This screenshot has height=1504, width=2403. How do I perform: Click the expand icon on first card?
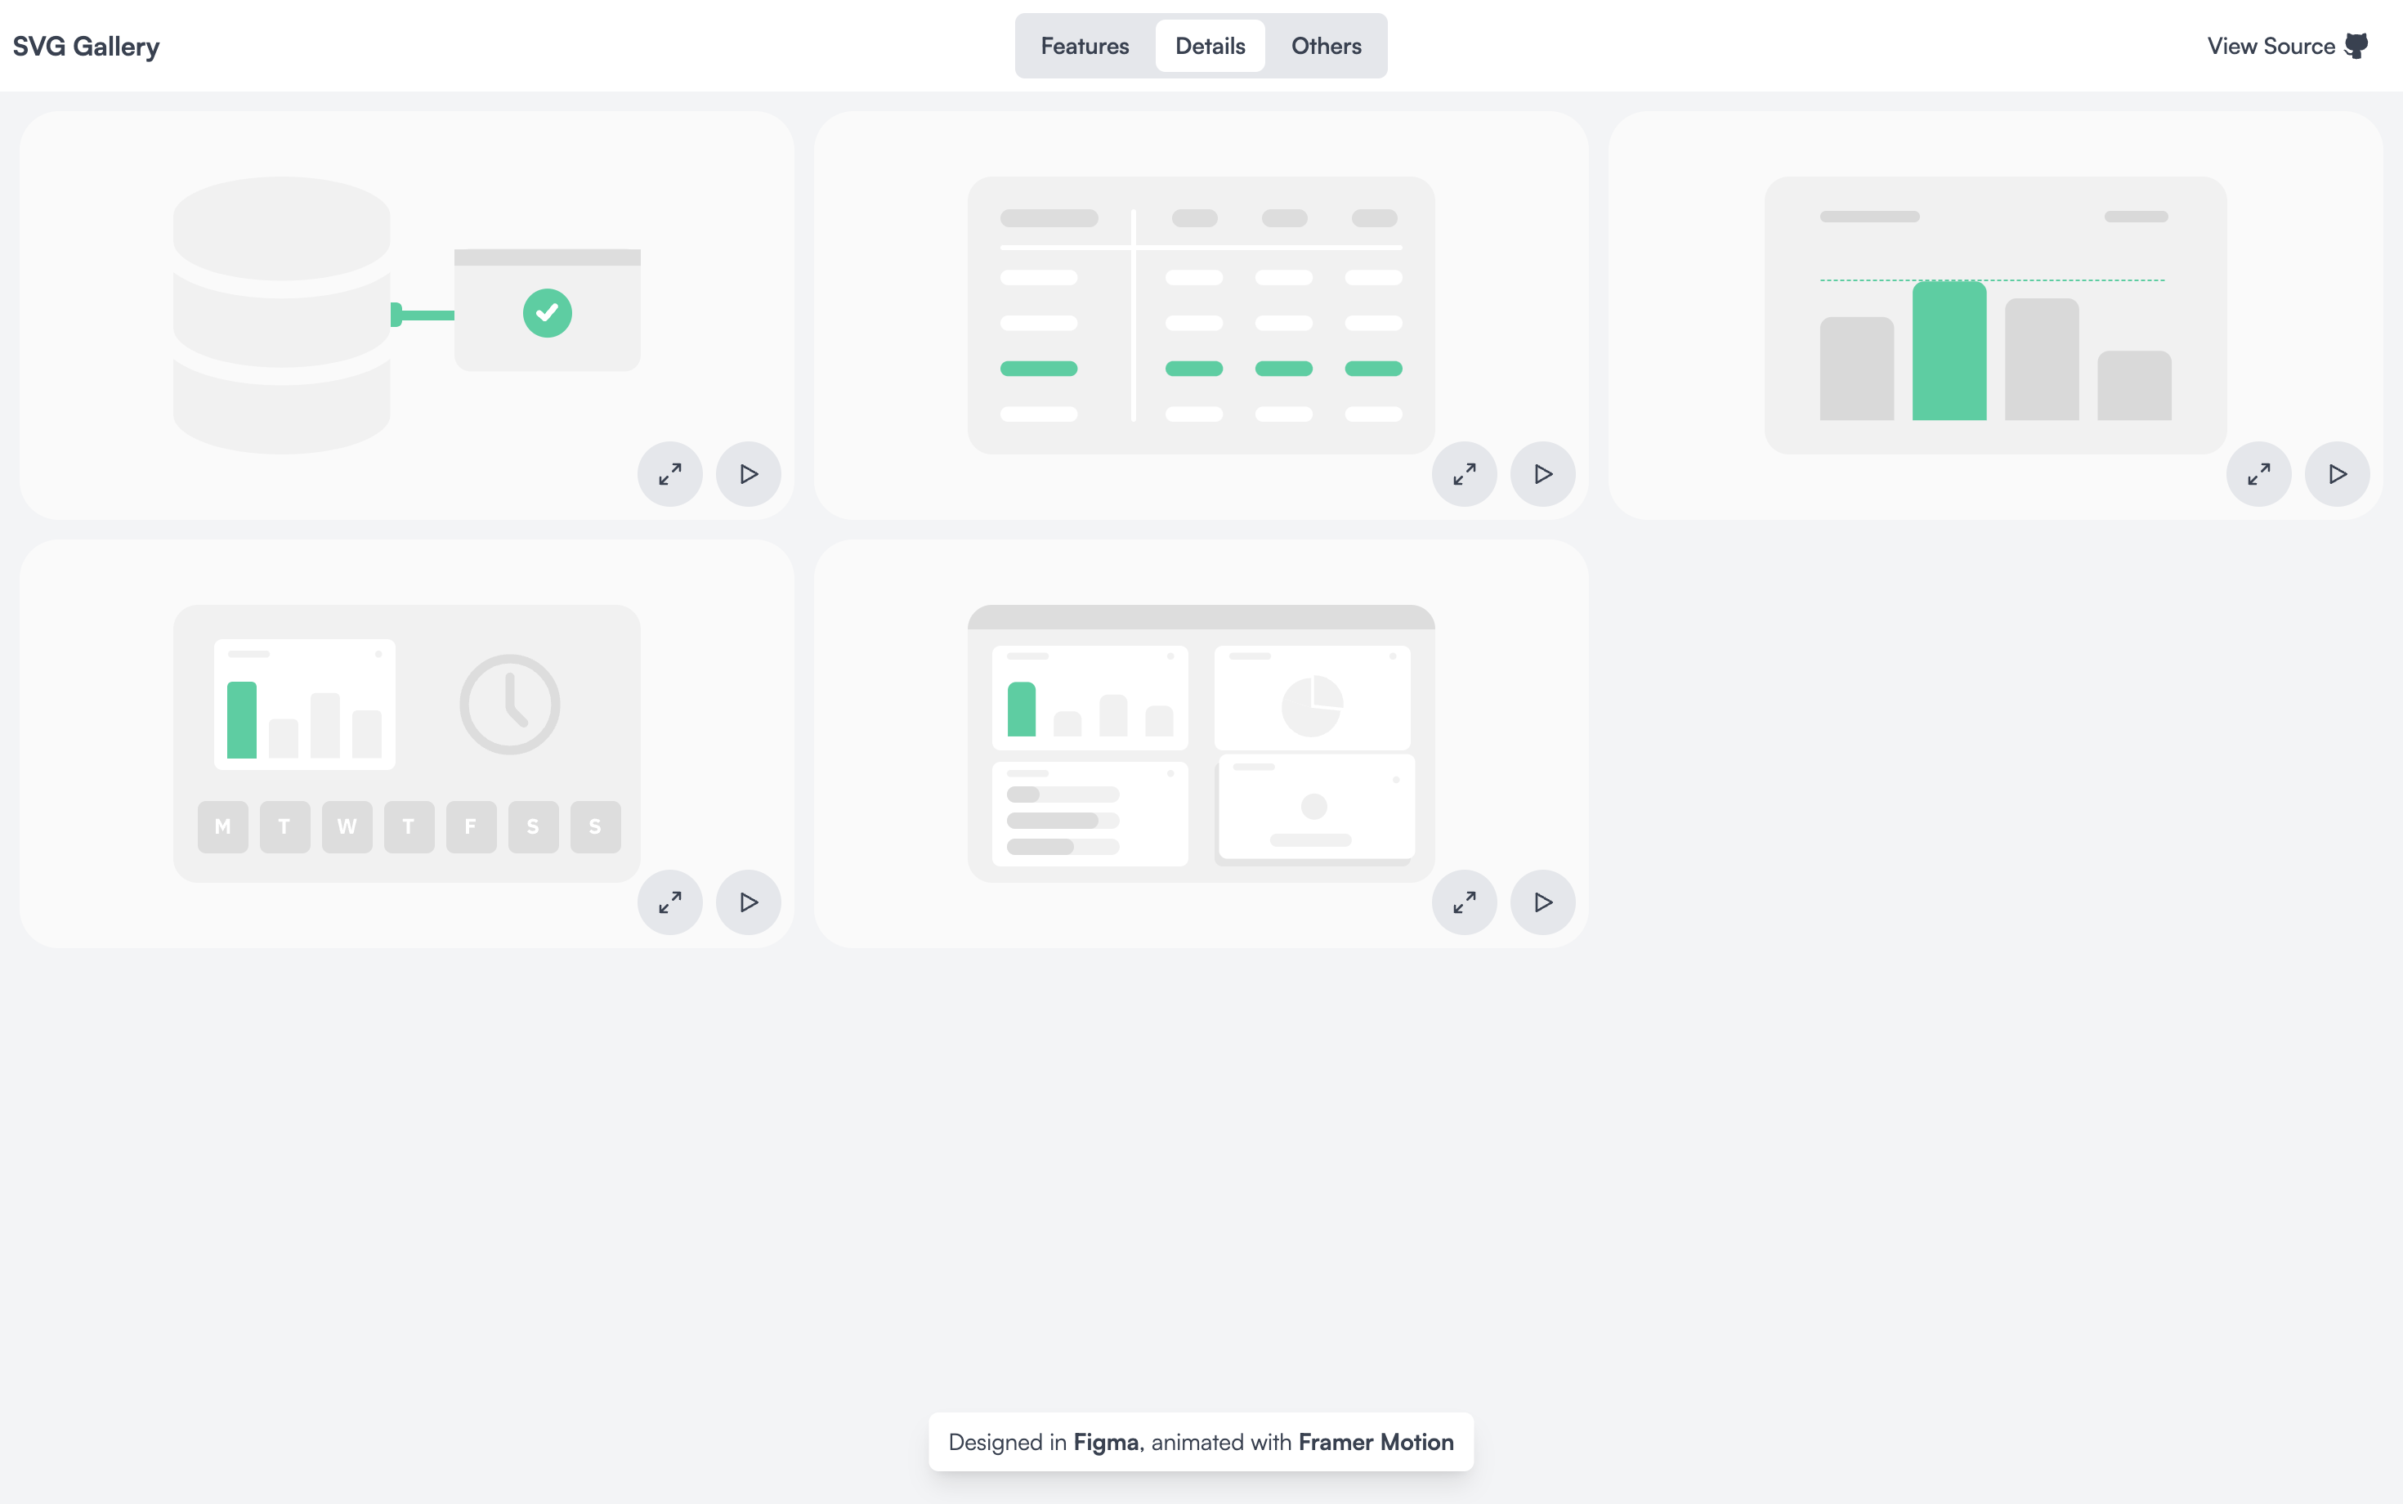click(669, 473)
